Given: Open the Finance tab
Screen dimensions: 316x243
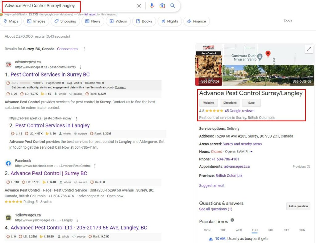Looking at the screenshot, I should [197, 21].
